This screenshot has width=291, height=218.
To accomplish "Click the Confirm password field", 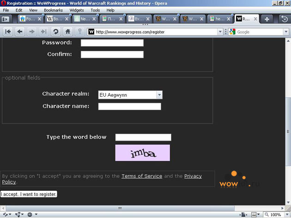I will coord(112,54).
